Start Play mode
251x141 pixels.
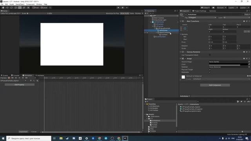118,8
